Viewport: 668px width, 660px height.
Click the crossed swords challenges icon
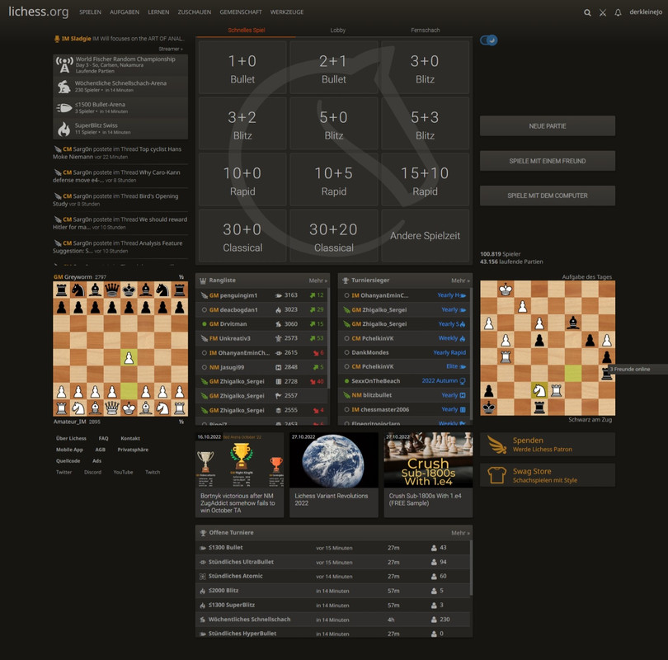pyautogui.click(x=602, y=12)
